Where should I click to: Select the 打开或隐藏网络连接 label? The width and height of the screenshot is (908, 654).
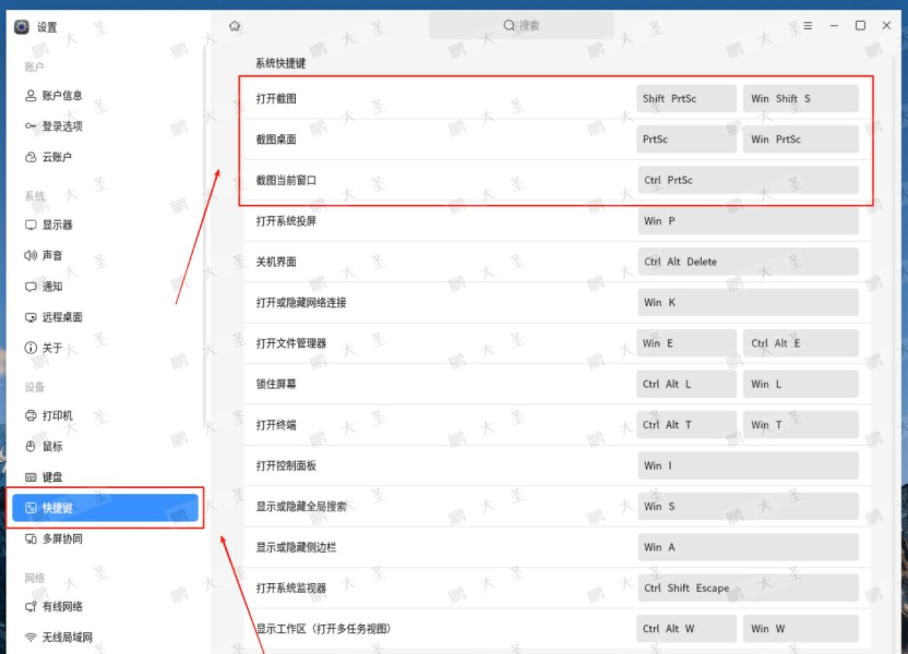click(301, 303)
